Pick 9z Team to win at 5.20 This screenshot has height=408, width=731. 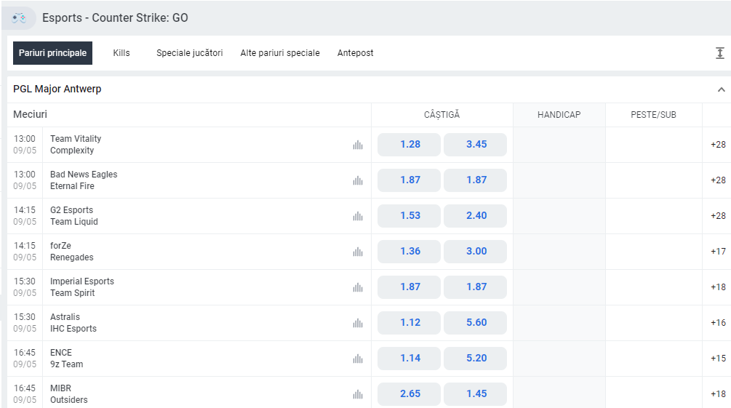click(475, 359)
